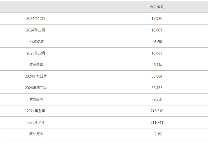Select the 2024年11月 row label
Viewport: 208px width, 142px height.
[36, 30]
